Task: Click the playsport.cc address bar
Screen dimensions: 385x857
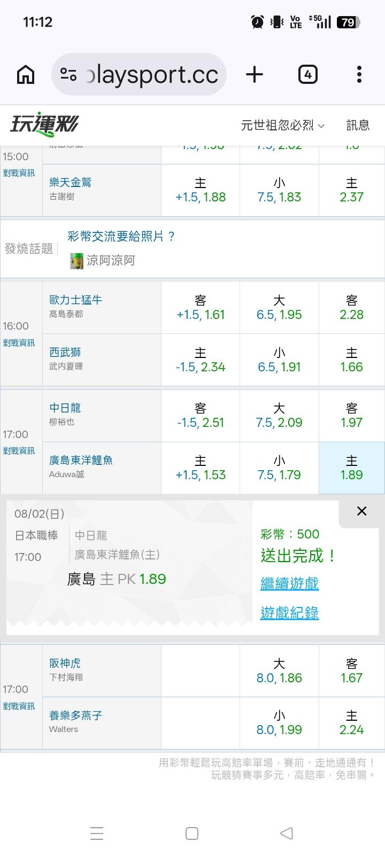Action: point(139,74)
